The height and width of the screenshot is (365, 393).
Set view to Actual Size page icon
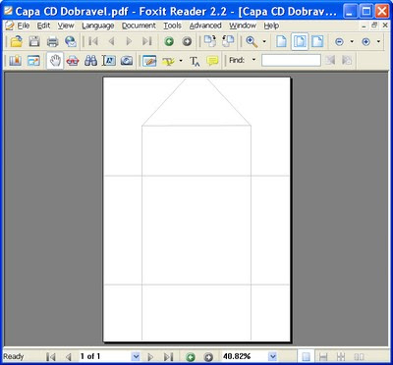(281, 41)
